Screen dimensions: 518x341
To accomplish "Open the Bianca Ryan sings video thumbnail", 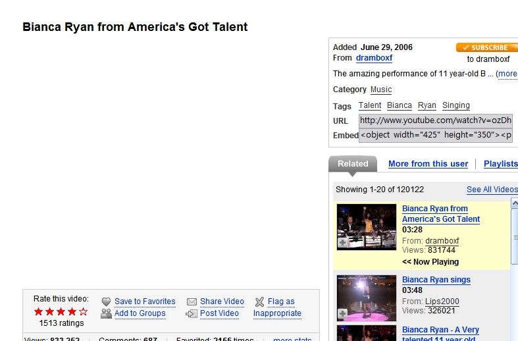I will click(x=367, y=298).
